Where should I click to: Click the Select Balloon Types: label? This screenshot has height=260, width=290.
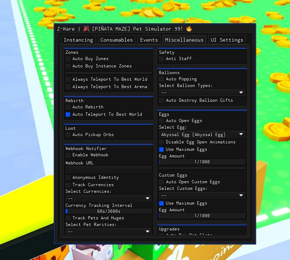point(186,86)
